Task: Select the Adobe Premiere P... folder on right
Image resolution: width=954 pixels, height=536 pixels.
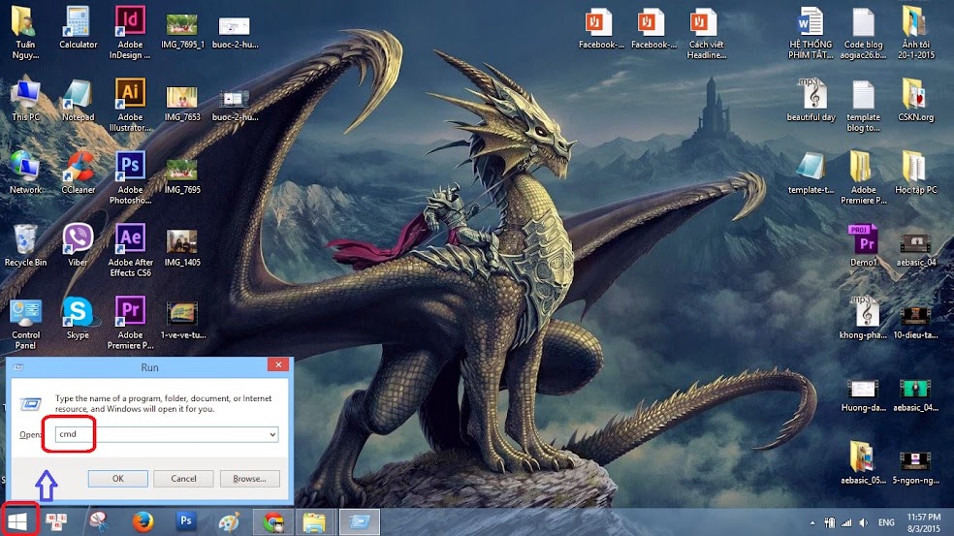Action: (863, 177)
